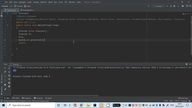192x108 pixels.
Task: Click the wrench icon in Run panel
Action: 5,72
